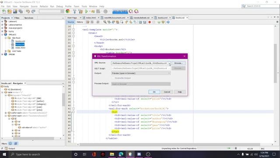The height and width of the screenshot is (158, 280).
Task: Switch to the Start Page tab
Action: click(x=72, y=18)
